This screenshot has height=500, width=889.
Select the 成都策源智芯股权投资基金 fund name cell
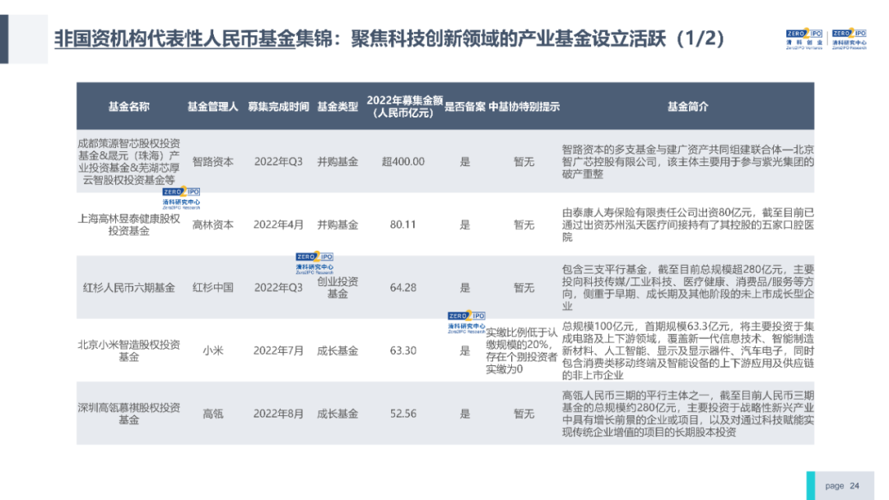(x=128, y=162)
